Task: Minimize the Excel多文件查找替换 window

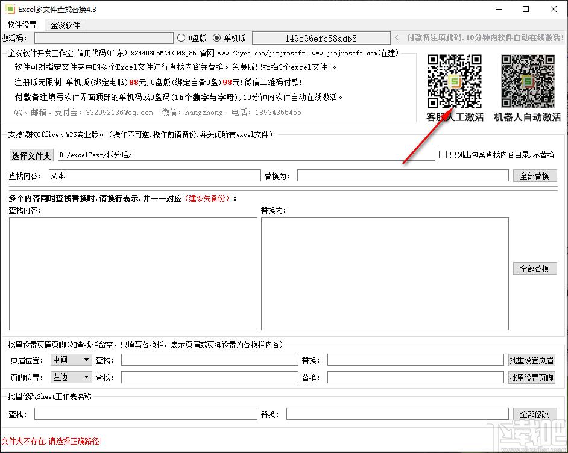Action: pos(499,10)
